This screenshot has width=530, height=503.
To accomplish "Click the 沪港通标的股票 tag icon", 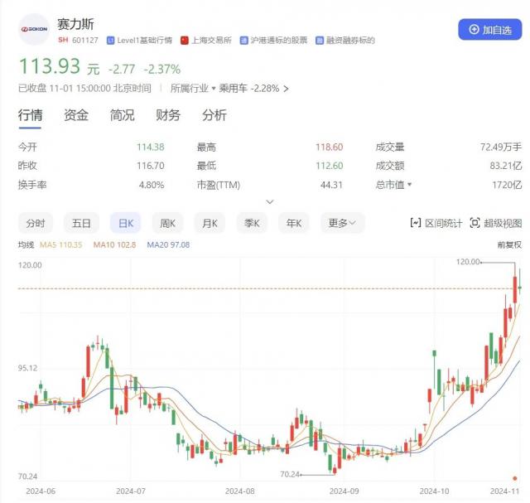I will click(244, 40).
